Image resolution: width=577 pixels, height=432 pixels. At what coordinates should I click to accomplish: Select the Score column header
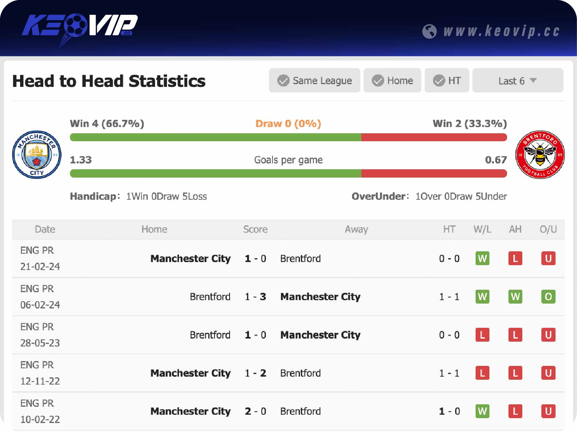pyautogui.click(x=255, y=229)
